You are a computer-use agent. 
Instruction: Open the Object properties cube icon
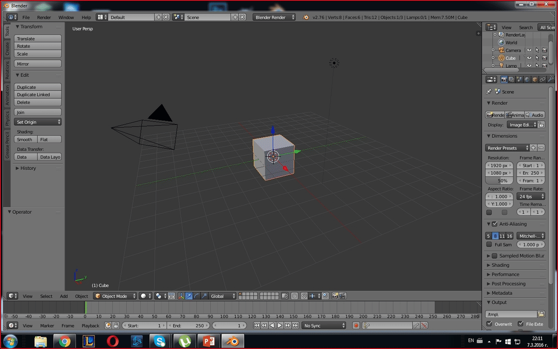535,79
